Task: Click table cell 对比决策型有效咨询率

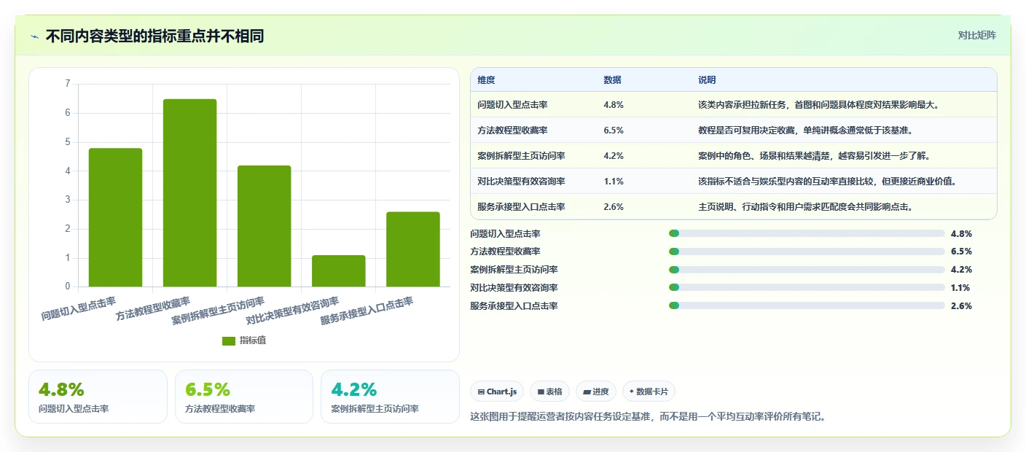Action: pos(521,182)
